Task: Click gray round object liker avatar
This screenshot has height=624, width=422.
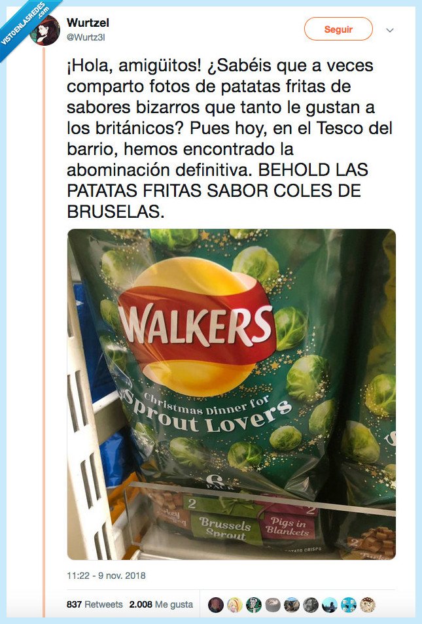Action: coord(273,604)
